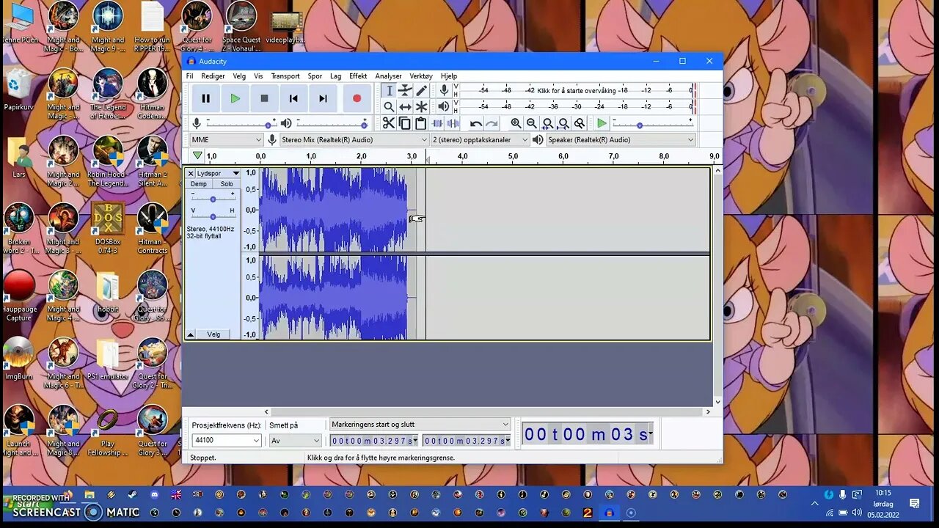The width and height of the screenshot is (939, 528).
Task: Open the Rediger menu
Action: 213,76
